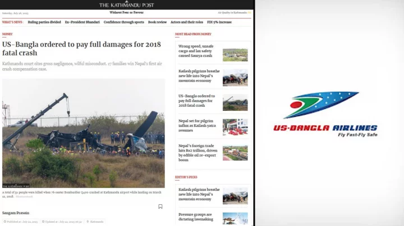The height and width of the screenshot is (226, 404).
Task: Click thumbnail beside Kailash pilgrims story in Most Read
Action: pyautogui.click(x=235, y=77)
